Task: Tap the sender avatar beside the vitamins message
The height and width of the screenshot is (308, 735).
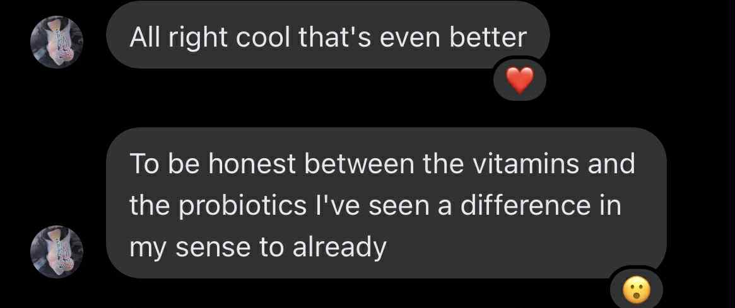Action: pyautogui.click(x=57, y=251)
